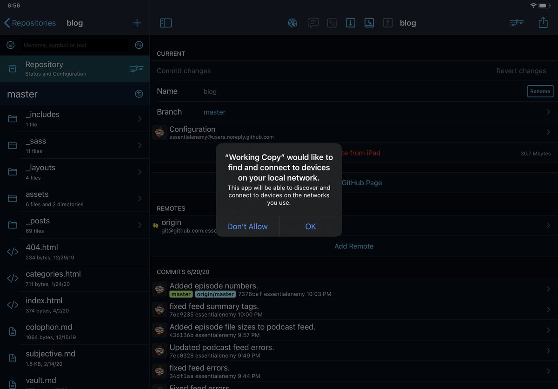Open the _layouts folder
The height and width of the screenshot is (389, 558).
75,172
